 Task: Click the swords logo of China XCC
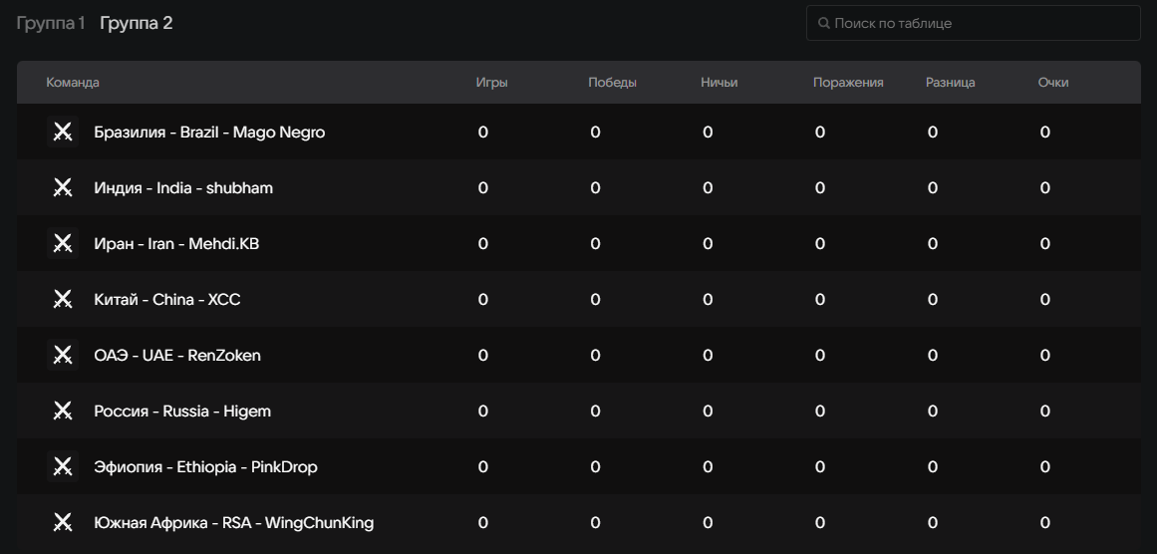coord(63,300)
